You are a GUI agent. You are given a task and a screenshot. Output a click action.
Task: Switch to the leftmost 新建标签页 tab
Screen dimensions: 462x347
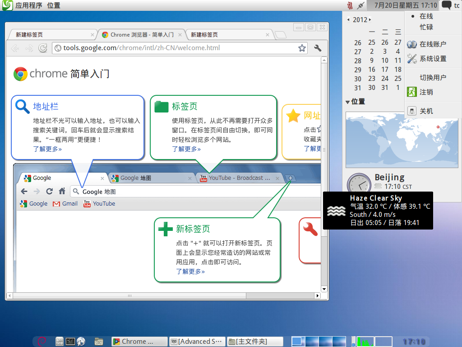point(52,35)
